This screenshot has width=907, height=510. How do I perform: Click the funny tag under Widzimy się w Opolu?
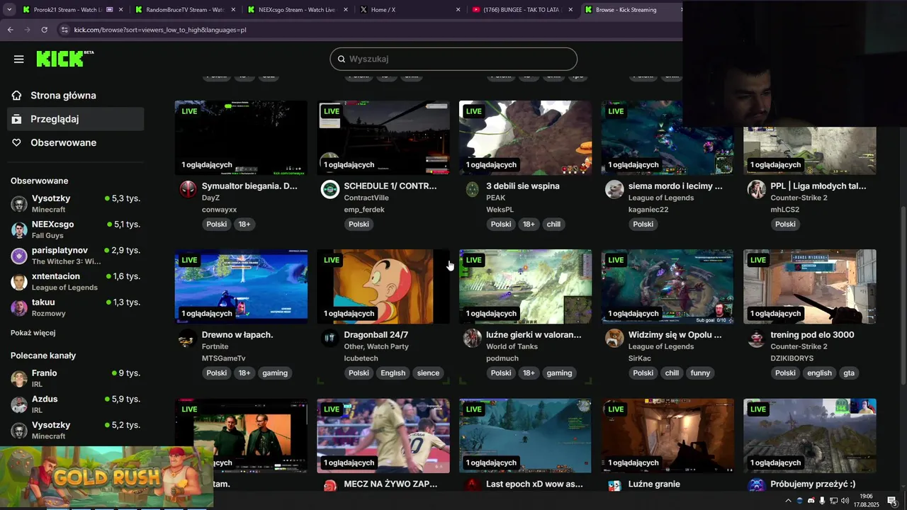[x=700, y=373]
